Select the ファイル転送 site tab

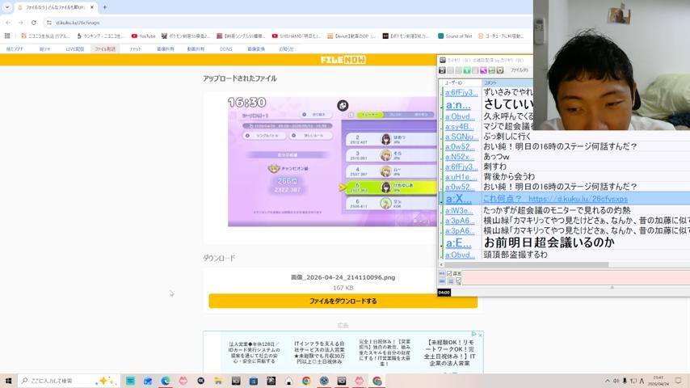coord(105,48)
